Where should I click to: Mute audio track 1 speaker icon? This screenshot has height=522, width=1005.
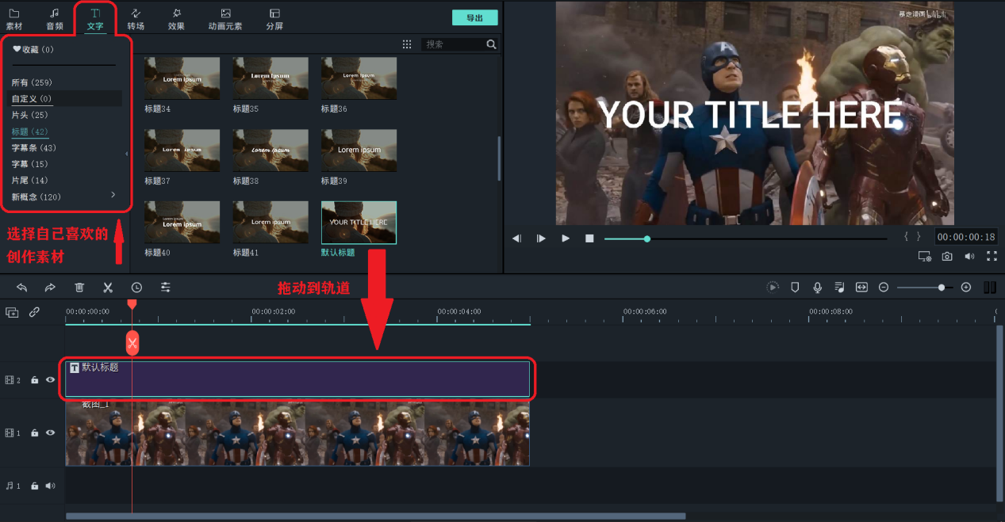point(50,486)
